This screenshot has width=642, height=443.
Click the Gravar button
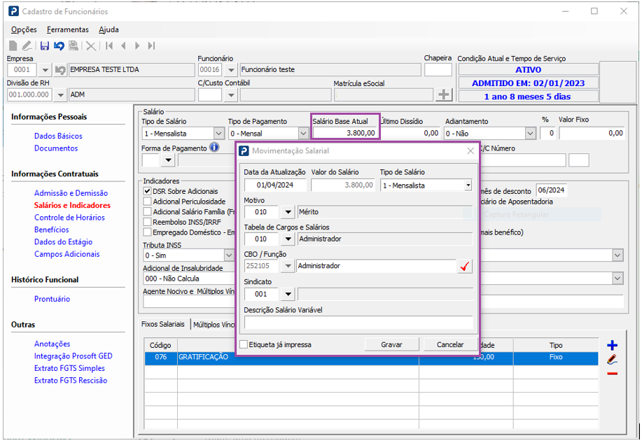pos(391,344)
